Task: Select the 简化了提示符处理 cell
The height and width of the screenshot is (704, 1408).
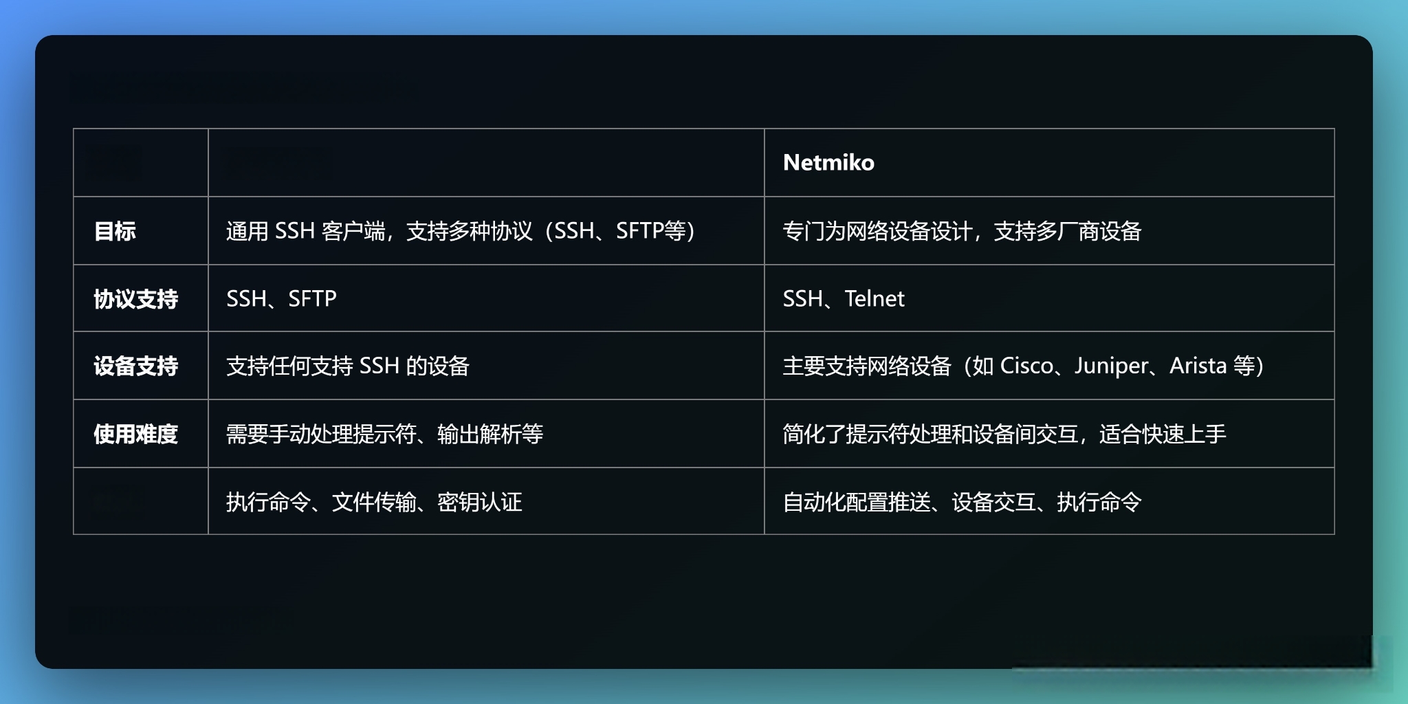Action: [1004, 434]
